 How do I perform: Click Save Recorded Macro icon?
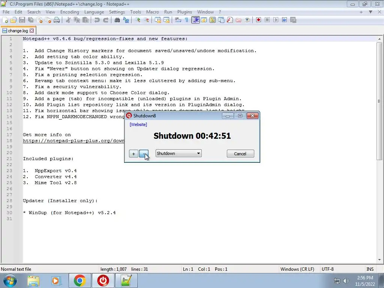(x=293, y=20)
